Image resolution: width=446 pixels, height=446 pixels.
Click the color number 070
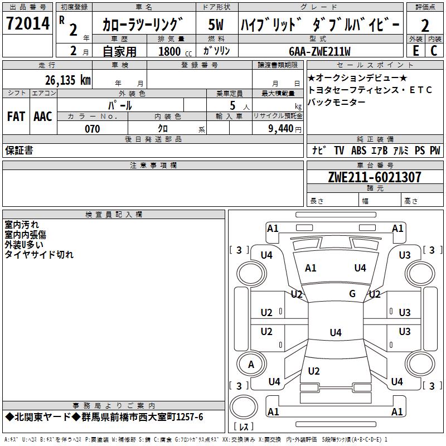[93, 129]
